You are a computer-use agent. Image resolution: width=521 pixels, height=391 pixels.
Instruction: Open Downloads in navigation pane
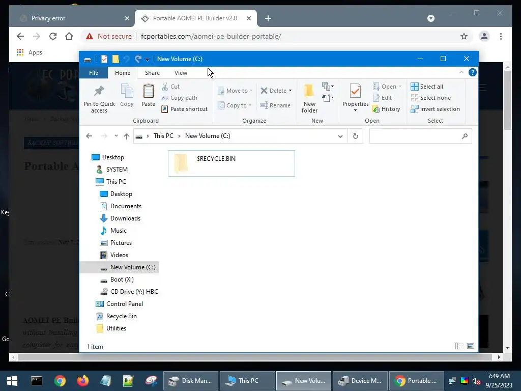coord(120,218)
